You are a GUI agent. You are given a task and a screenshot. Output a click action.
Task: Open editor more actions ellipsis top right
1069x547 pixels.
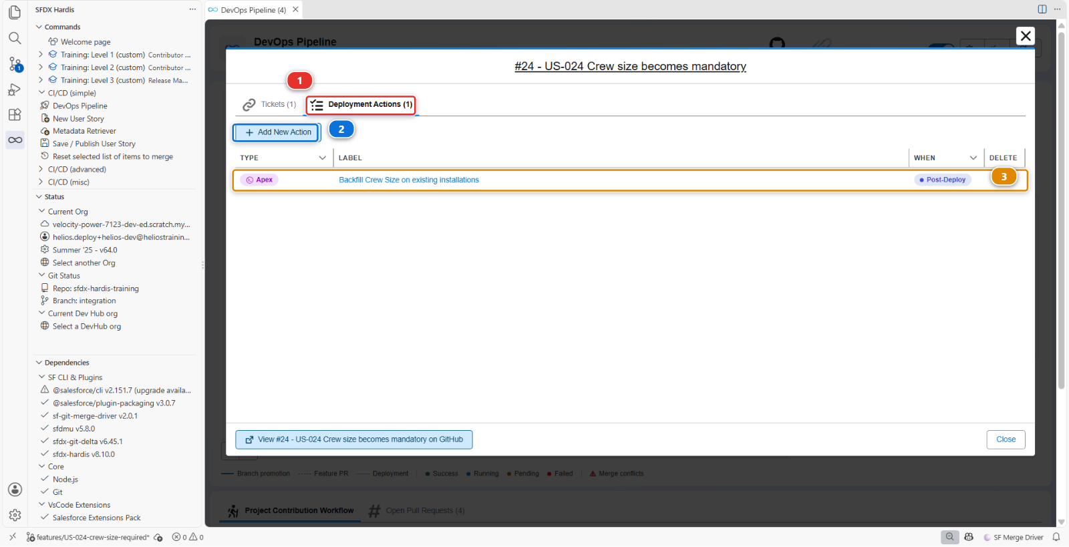click(1057, 9)
